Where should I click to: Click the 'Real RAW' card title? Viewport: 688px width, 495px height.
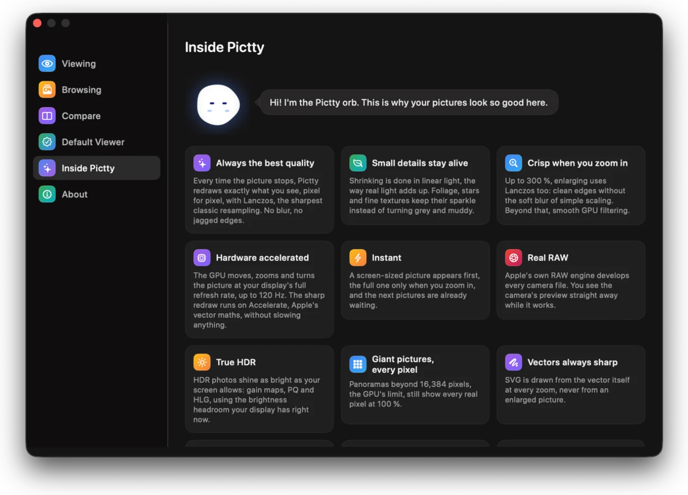[x=547, y=258]
